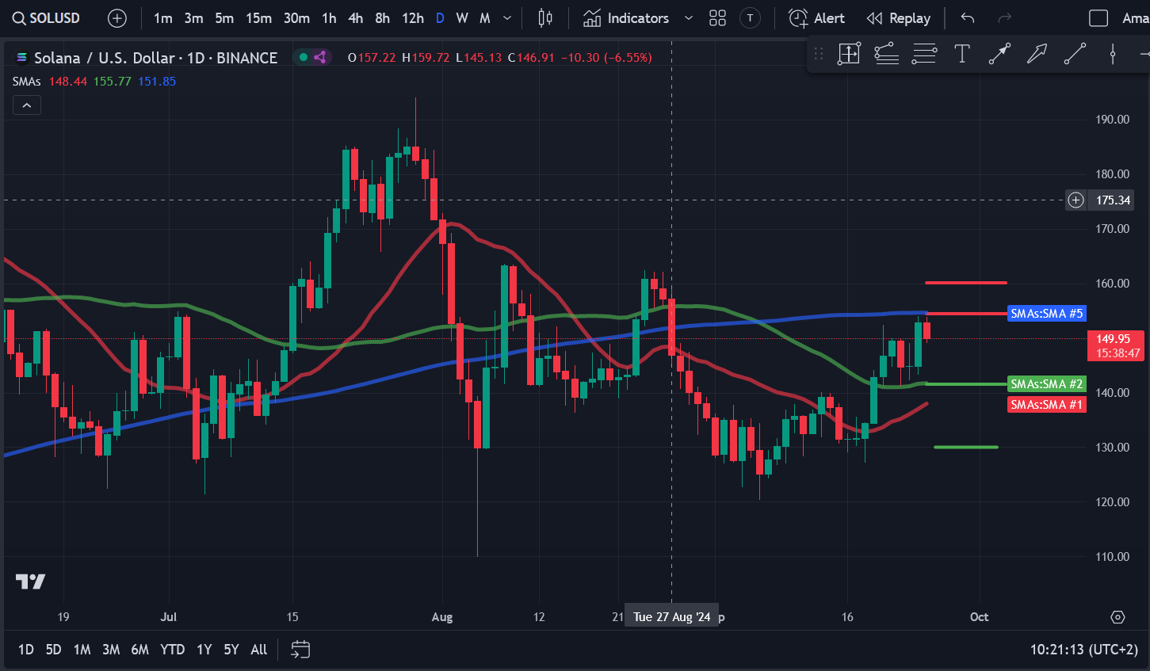1150x671 pixels.
Task: Open the Go to date calendar icon
Action: point(300,650)
